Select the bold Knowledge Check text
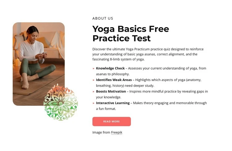The width and height of the screenshot is (232, 151). [110, 68]
